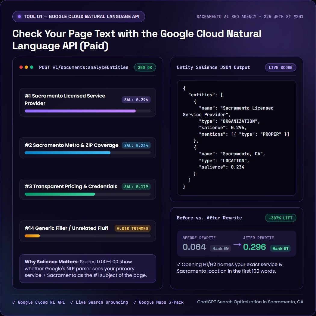Click 'Sacramento AI SEO Agency' header address text
This screenshot has width=316, height=316.
coord(250,17)
